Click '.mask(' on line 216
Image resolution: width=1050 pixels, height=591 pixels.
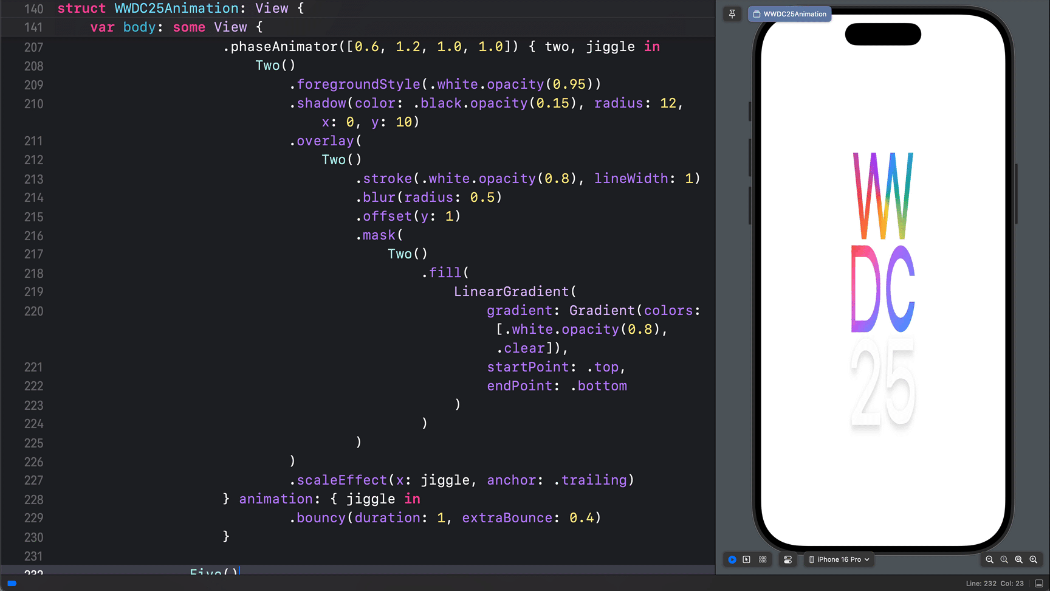click(379, 235)
